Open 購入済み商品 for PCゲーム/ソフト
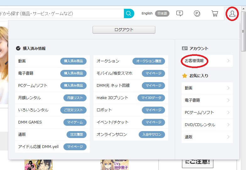246x170 pixels. point(73,85)
